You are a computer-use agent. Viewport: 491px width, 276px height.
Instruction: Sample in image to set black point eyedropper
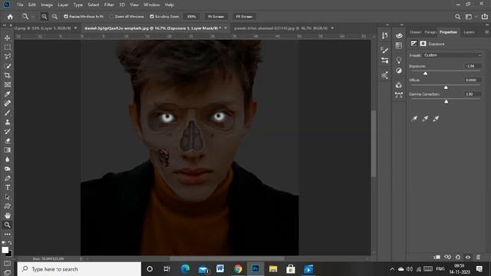point(414,119)
